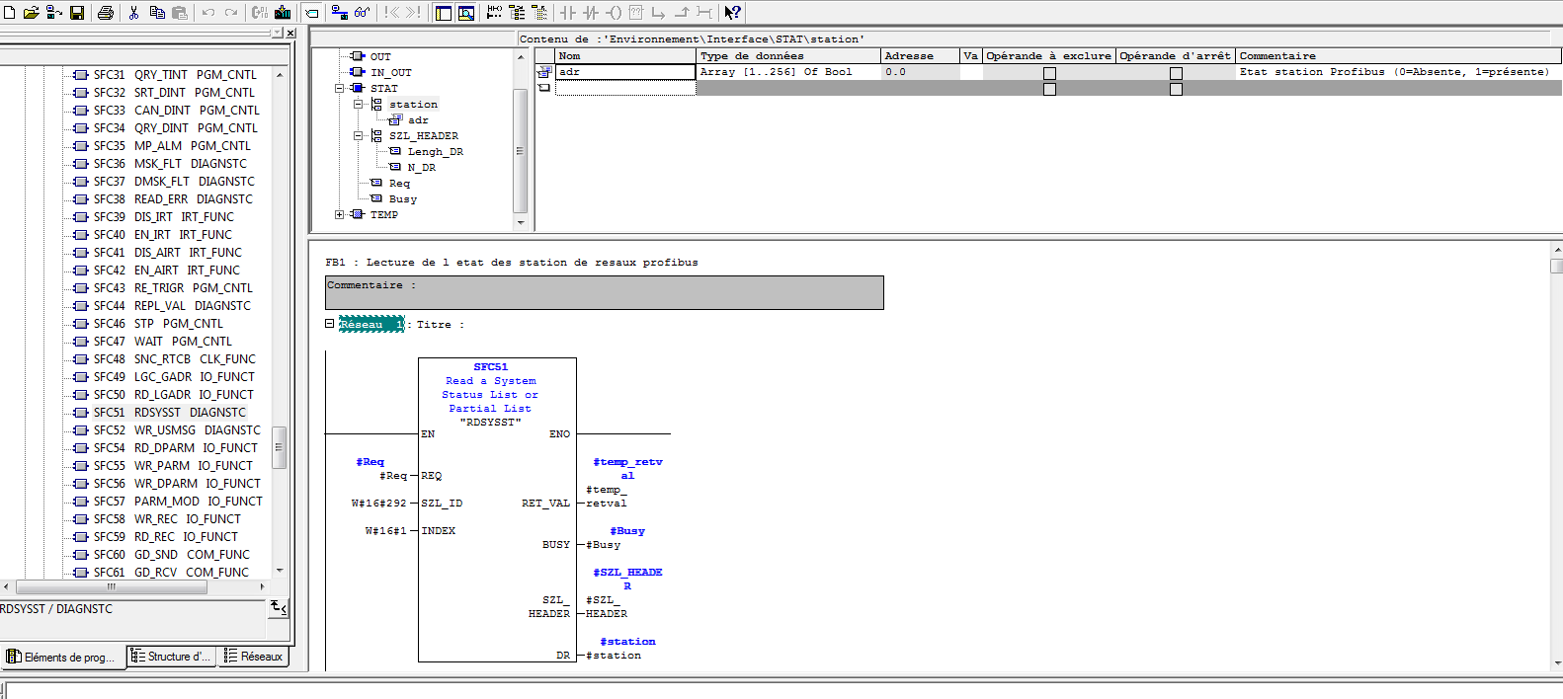Viewport: 1563px width, 699px height.
Task: Open the file with folder icon
Action: [31, 13]
